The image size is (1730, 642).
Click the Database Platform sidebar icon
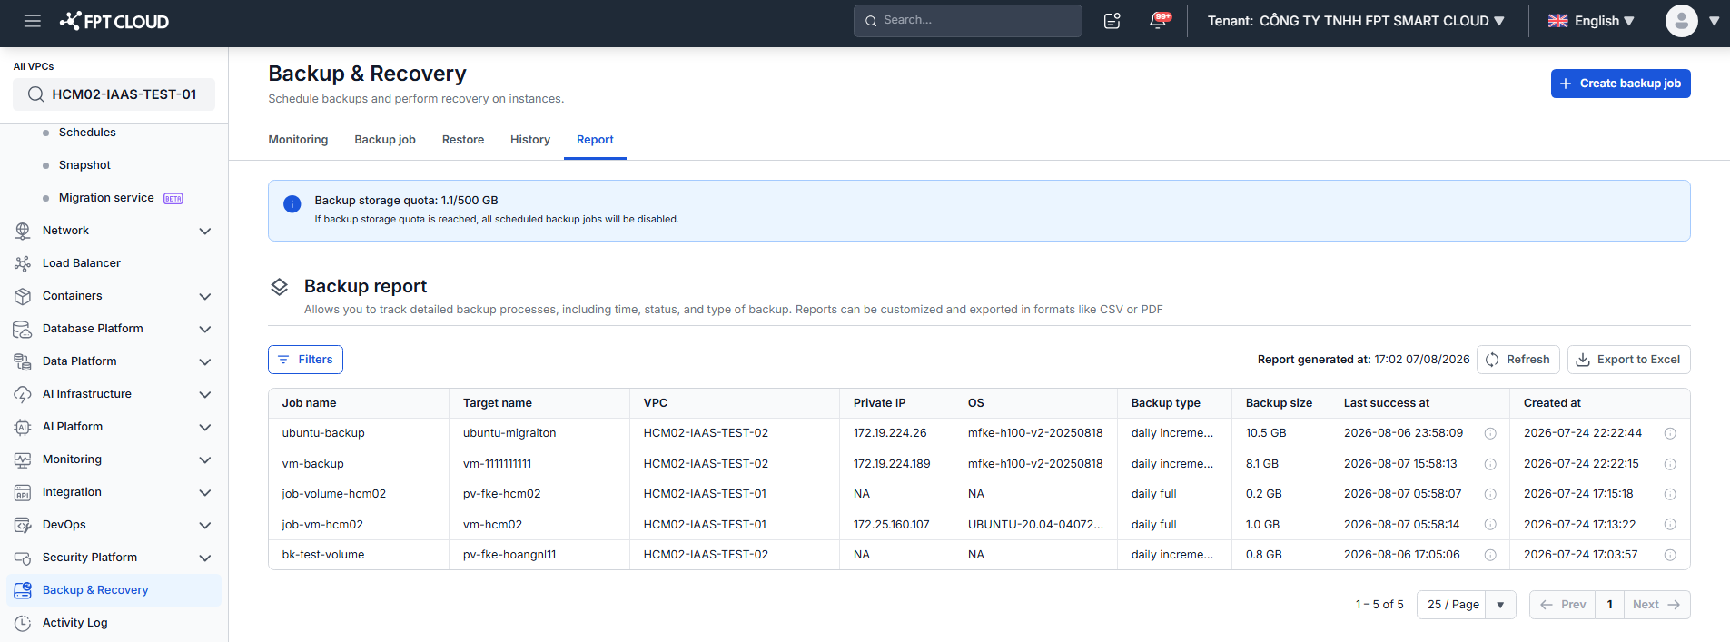pyautogui.click(x=23, y=329)
